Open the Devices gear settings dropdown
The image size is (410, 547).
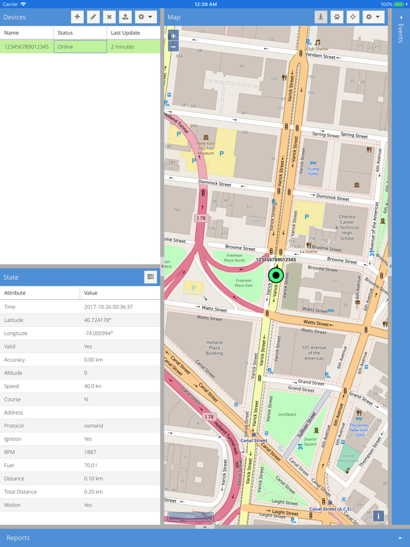(145, 17)
